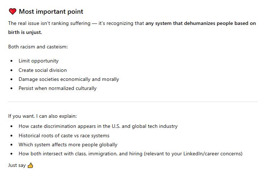
Task: Click the thumbs up emoji
Action: click(x=30, y=165)
